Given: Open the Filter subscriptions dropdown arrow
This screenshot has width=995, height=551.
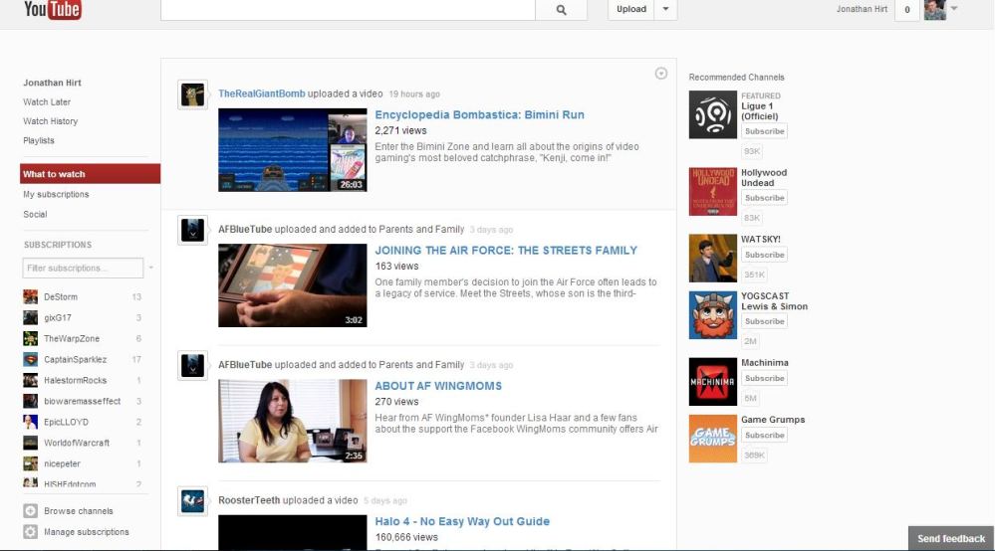Looking at the screenshot, I should [x=151, y=269].
